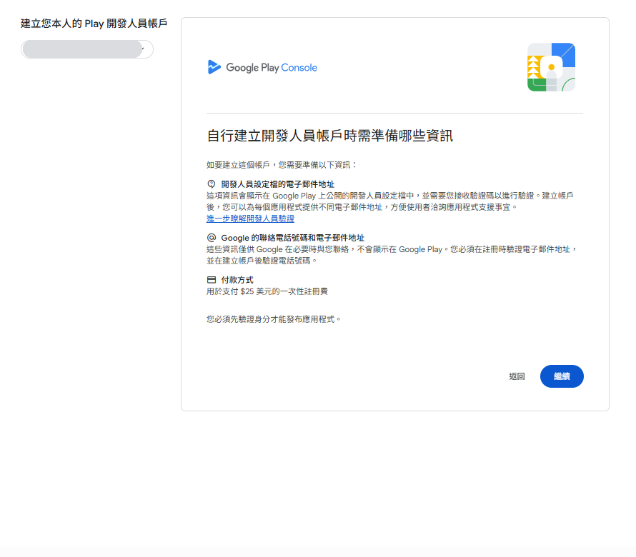Click the line 如要建立這個帳戶，您需要準備以下資訊
Screen dimensions: 636x557
coord(282,165)
